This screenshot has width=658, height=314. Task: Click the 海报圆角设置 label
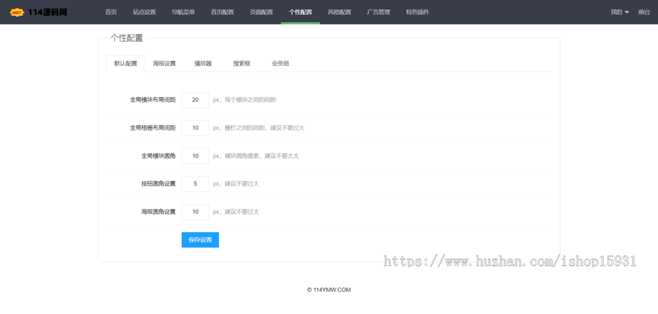(x=158, y=212)
